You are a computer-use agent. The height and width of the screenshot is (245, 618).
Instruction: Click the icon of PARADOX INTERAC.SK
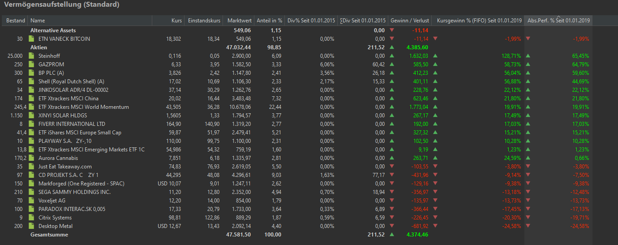pos(31,209)
